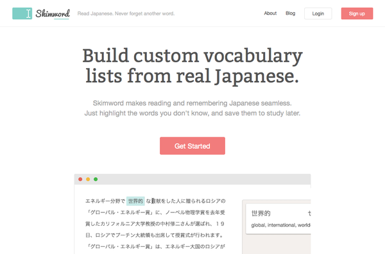
Task: Click the red Sign up button
Action: [x=357, y=13]
